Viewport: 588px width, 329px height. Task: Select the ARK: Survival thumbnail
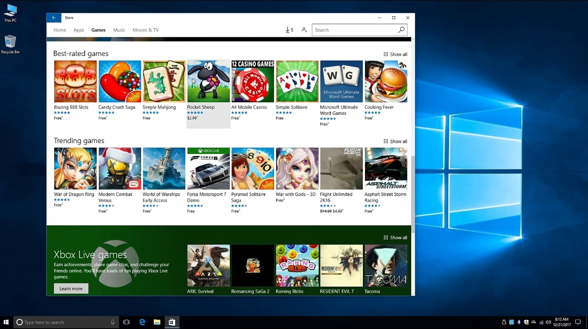coord(208,266)
